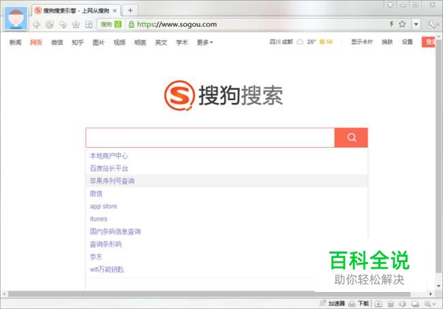Image resolution: width=443 pixels, height=309 pixels.
Task: Expand the 更多 dropdown menu
Action: [x=205, y=42]
